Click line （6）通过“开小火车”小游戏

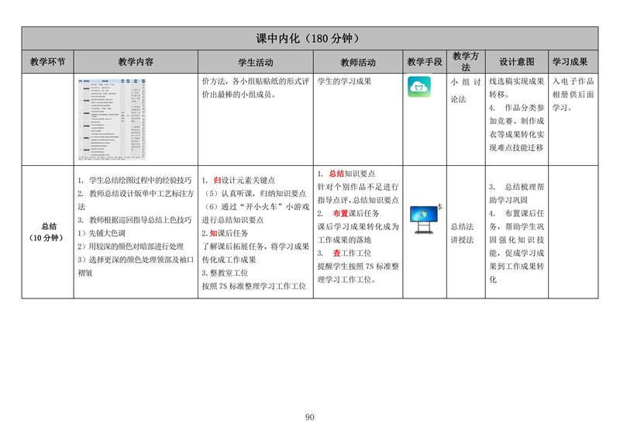pos(256,206)
